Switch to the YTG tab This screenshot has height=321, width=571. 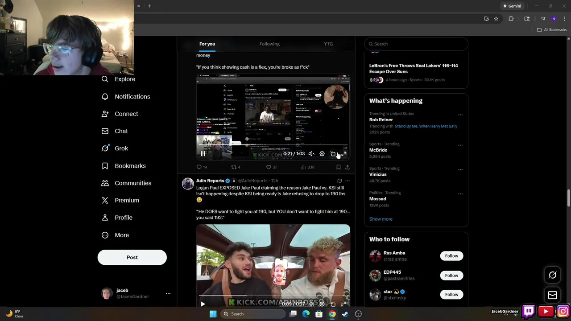pyautogui.click(x=328, y=44)
